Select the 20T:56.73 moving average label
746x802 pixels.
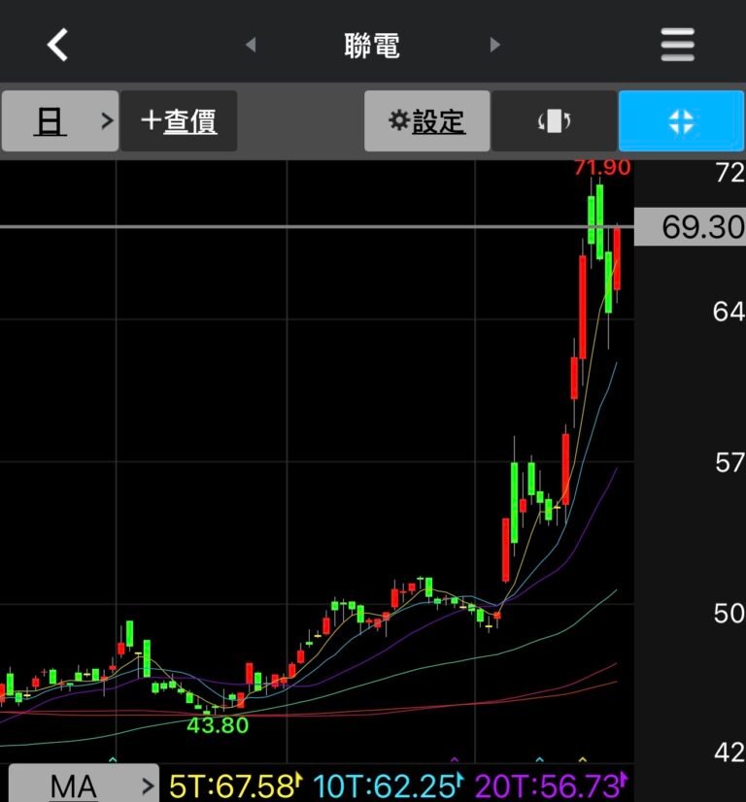[549, 785]
